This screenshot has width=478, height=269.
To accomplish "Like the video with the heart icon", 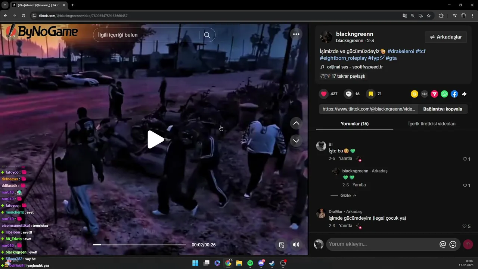I will pos(324,94).
